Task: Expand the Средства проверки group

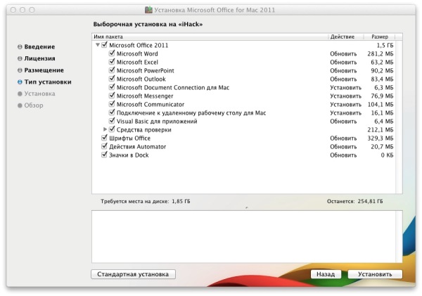Action: click(x=105, y=129)
